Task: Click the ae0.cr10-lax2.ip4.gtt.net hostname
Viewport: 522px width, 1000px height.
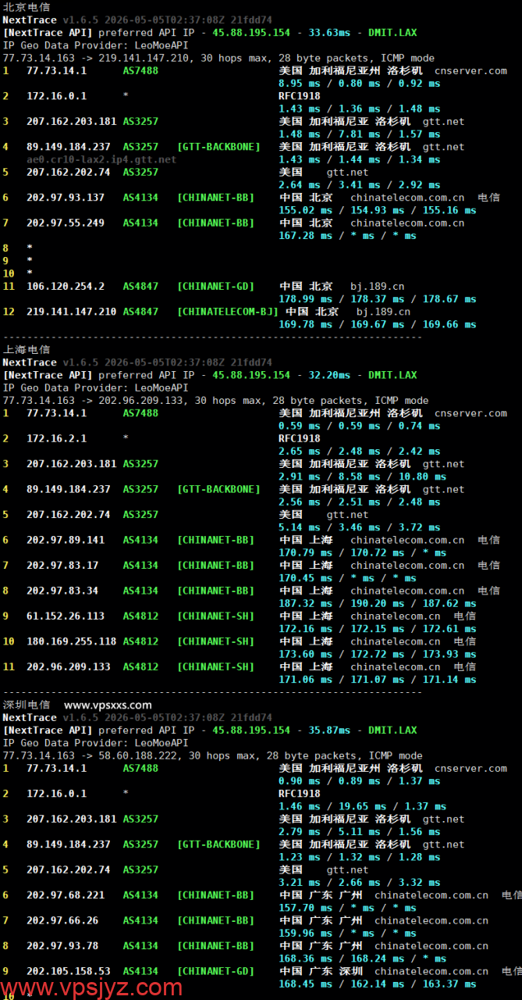Action: [x=101, y=159]
